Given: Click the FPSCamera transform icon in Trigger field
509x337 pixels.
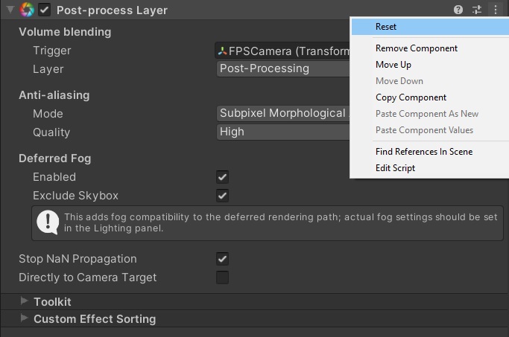Looking at the screenshot, I should point(222,51).
